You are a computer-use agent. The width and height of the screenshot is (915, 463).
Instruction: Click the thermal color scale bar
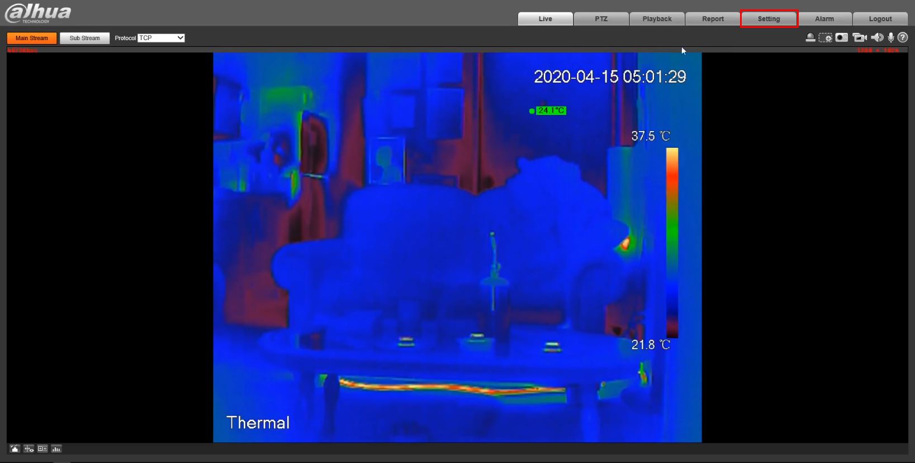[x=672, y=243]
